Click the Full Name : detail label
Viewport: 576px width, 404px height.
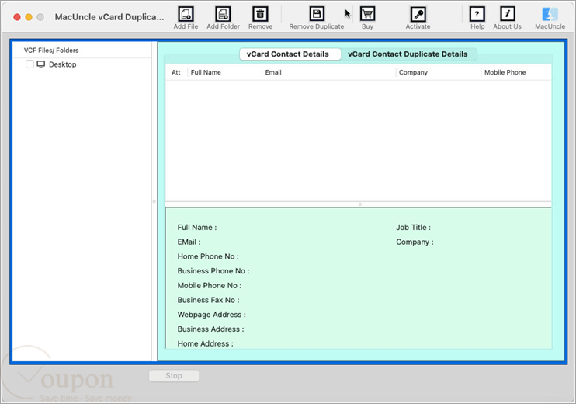pos(197,227)
